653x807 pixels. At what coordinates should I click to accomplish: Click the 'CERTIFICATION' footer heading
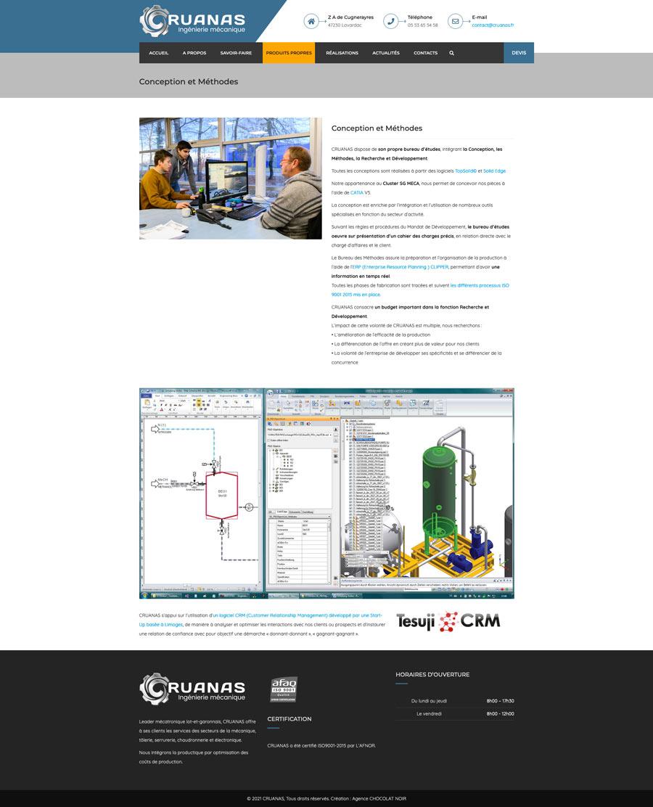click(x=289, y=719)
